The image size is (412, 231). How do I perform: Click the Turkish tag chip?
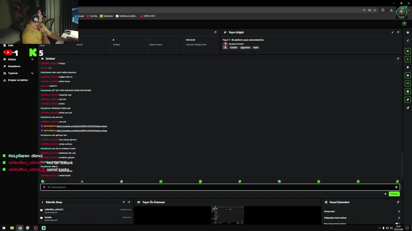pyautogui.click(x=233, y=47)
